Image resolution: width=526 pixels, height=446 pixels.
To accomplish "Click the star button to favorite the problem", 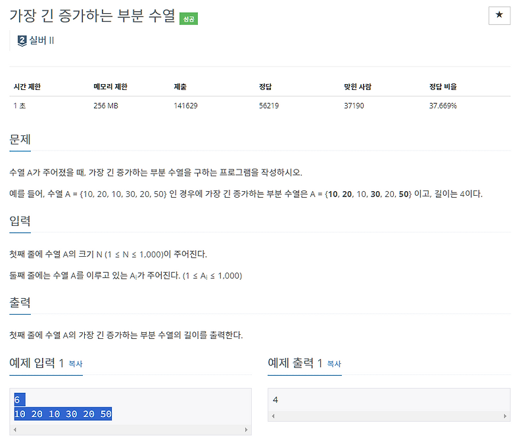I will pyautogui.click(x=499, y=16).
